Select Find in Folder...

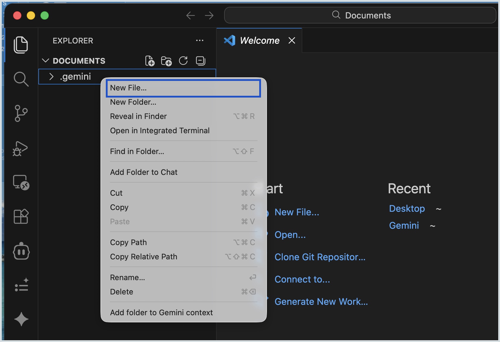(183, 151)
